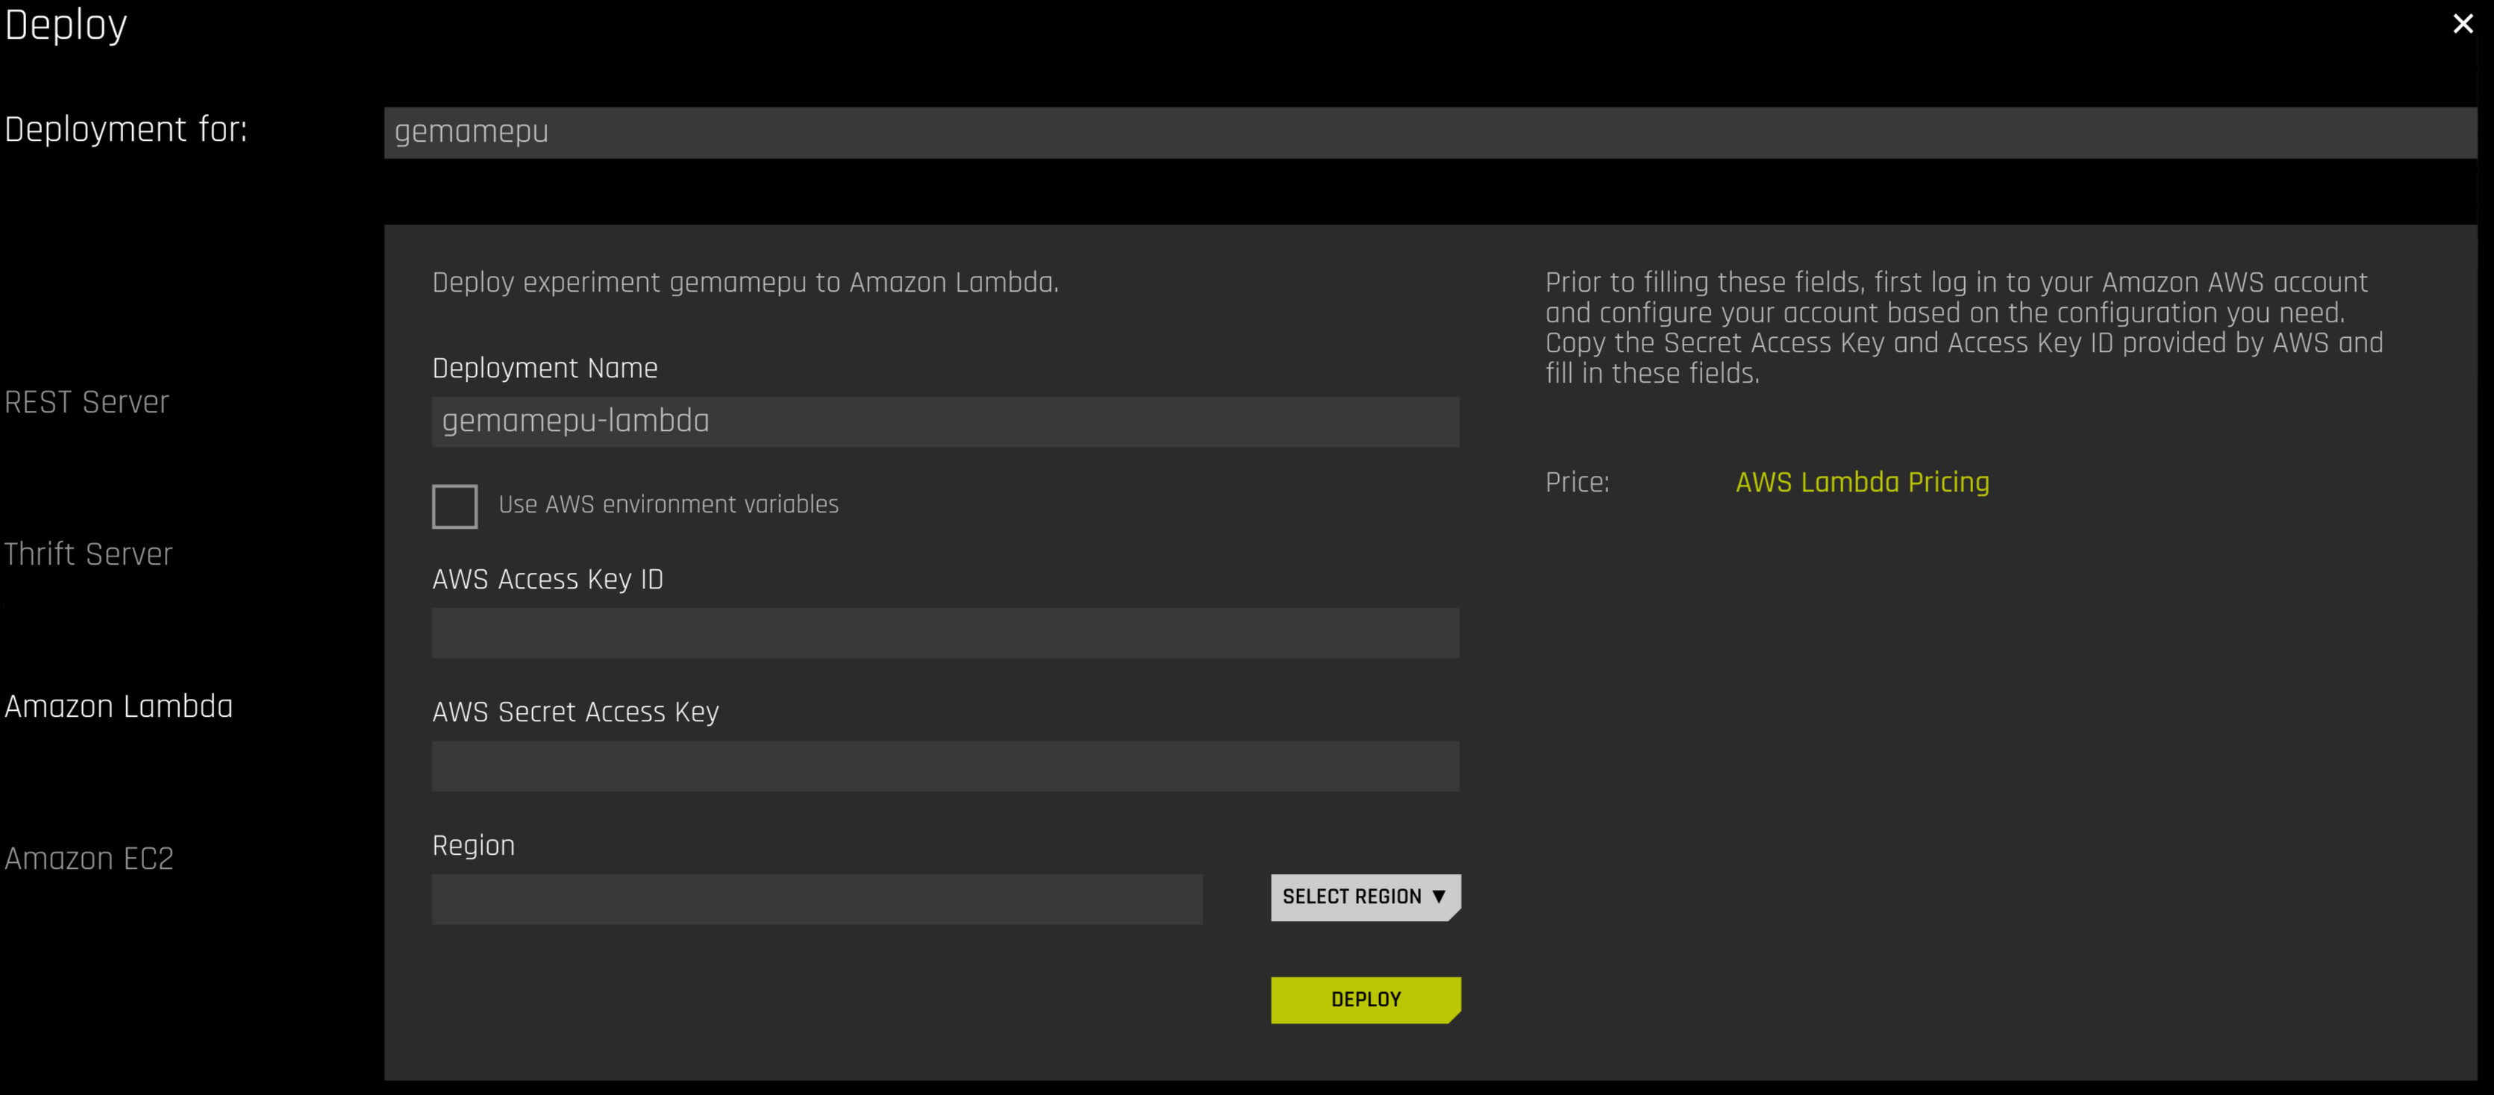Click the AWS Lambda Pricing link
2494x1095 pixels.
point(1861,482)
